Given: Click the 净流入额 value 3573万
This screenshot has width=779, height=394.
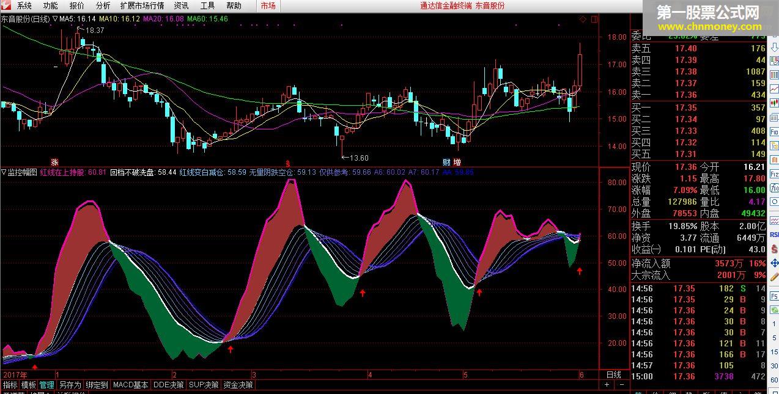Looking at the screenshot, I should click(x=729, y=264).
